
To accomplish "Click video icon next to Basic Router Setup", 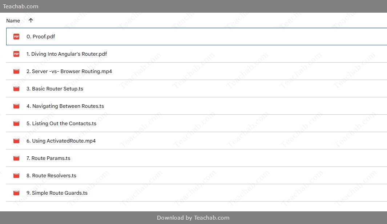I will (x=16, y=89).
